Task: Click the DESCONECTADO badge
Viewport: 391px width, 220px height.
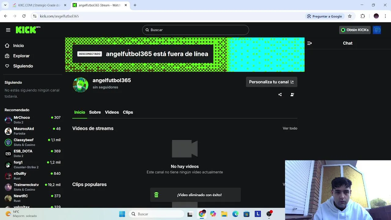Action: coord(90,54)
